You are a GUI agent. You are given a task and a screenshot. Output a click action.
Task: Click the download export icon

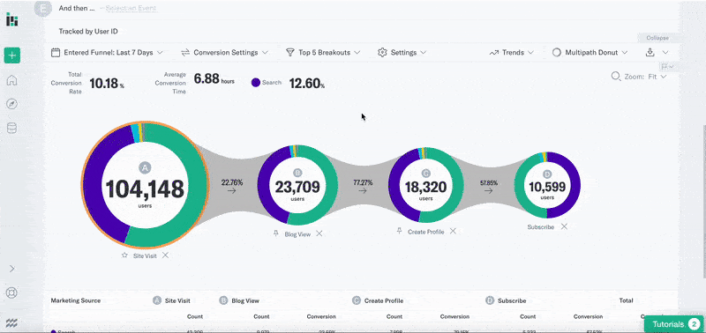[x=650, y=53]
